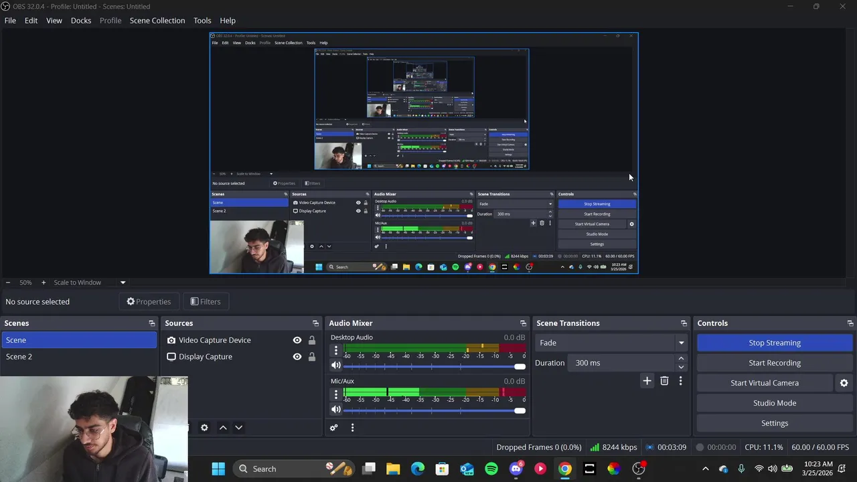Click Stop Streaming button

point(775,343)
